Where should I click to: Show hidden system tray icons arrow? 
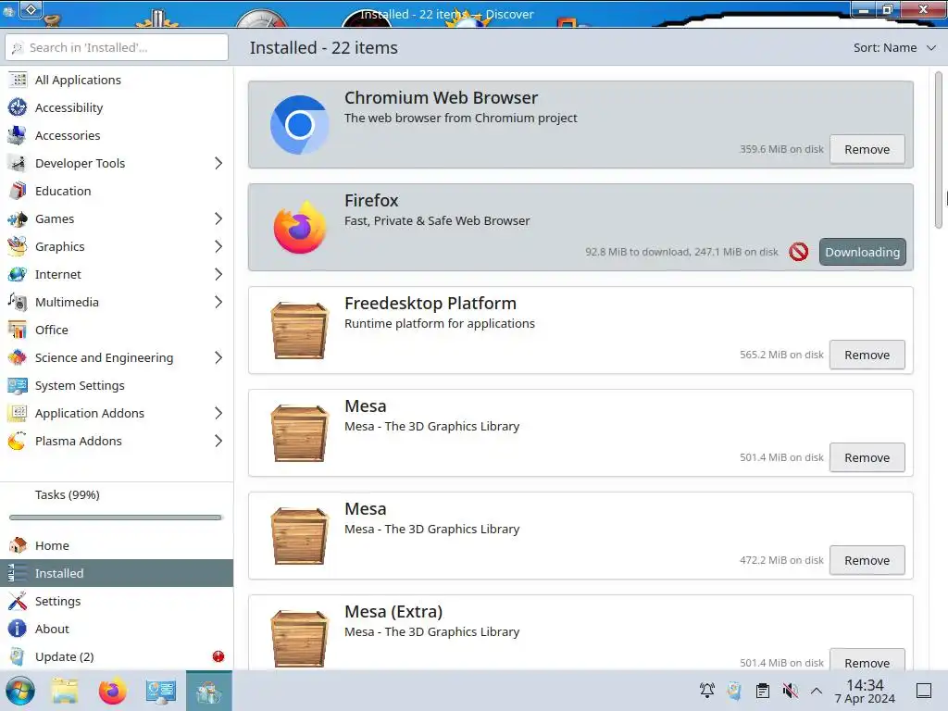[x=817, y=691]
